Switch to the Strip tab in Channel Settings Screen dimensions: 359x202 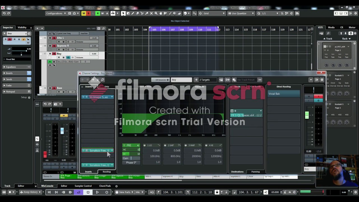pos(107,87)
